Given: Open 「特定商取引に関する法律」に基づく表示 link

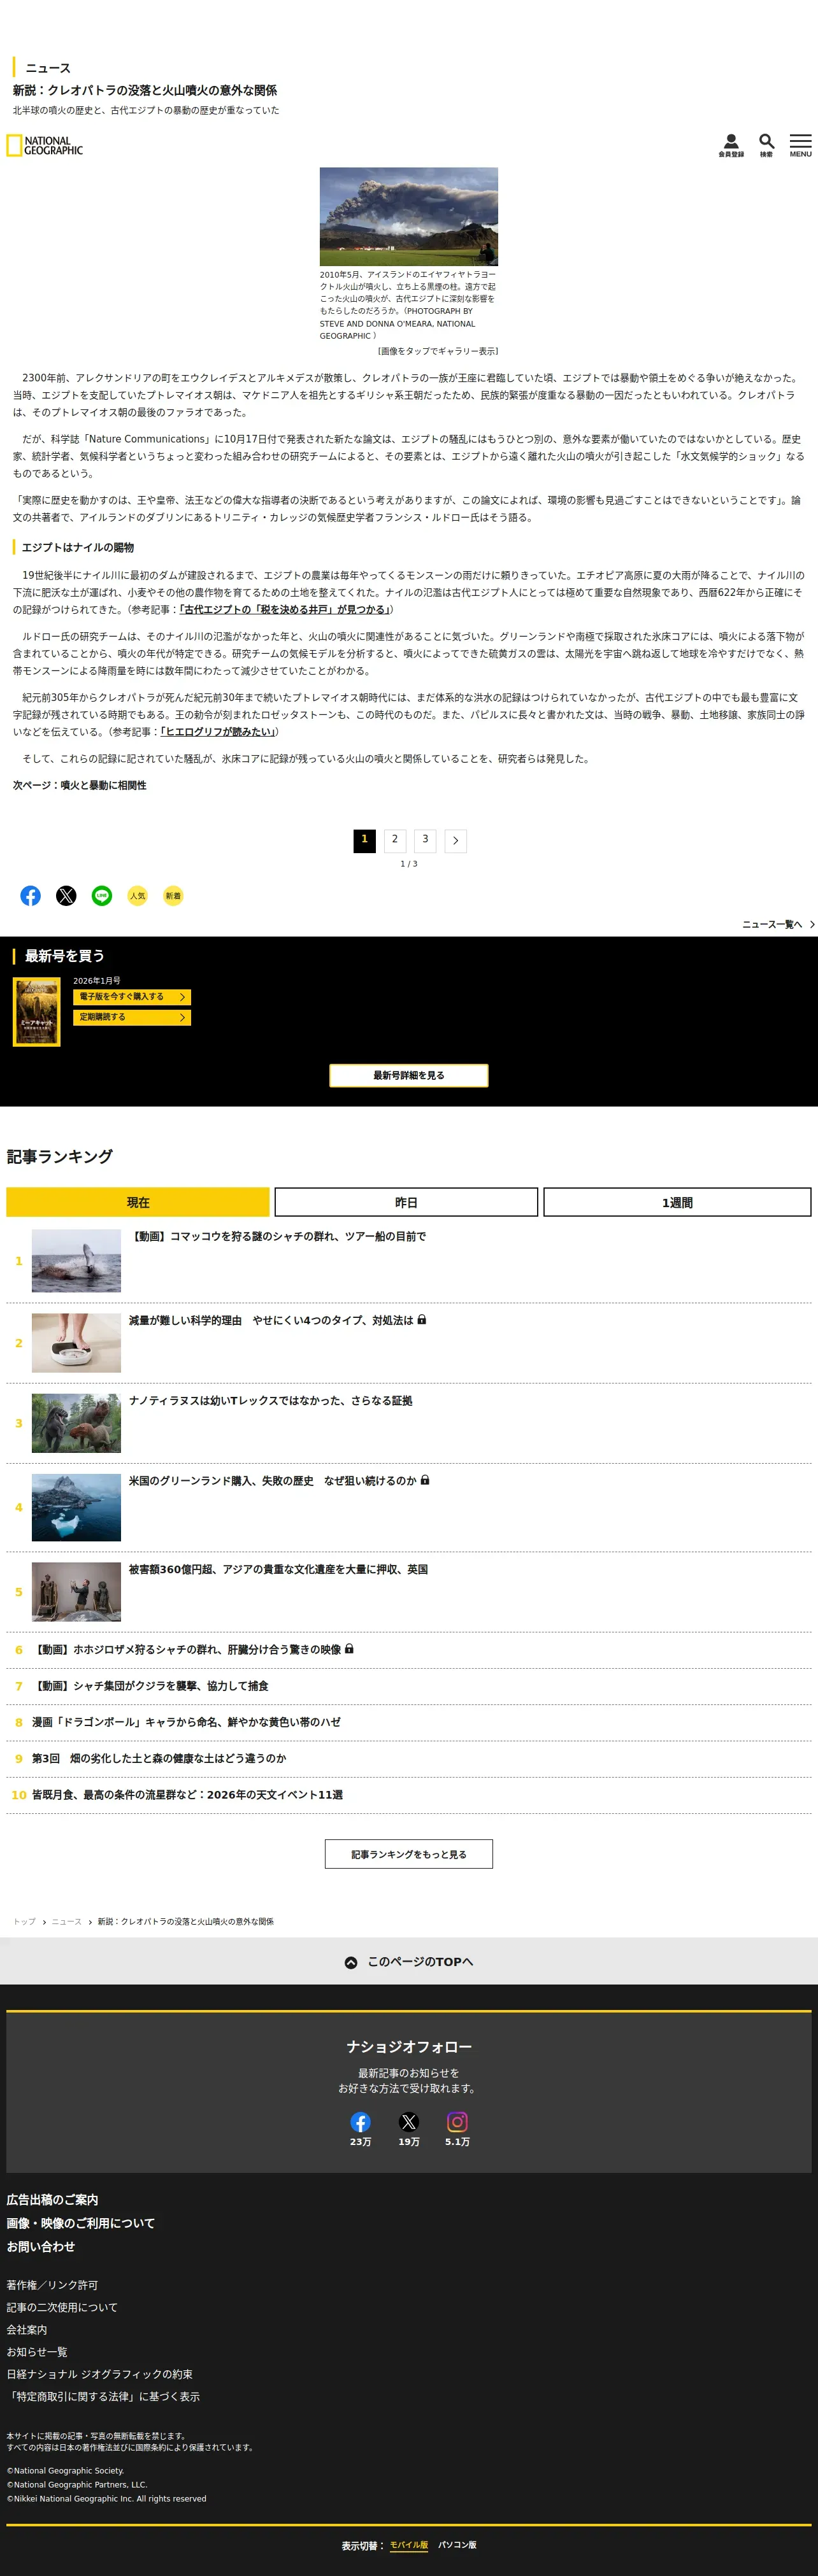Looking at the screenshot, I should point(103,2396).
